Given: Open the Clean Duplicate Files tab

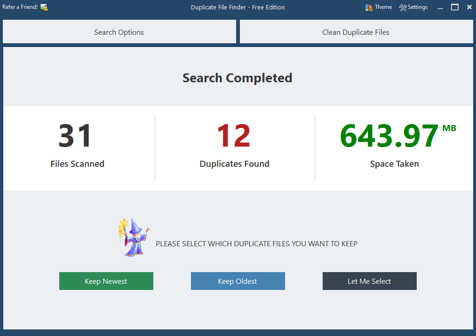Looking at the screenshot, I should [356, 32].
